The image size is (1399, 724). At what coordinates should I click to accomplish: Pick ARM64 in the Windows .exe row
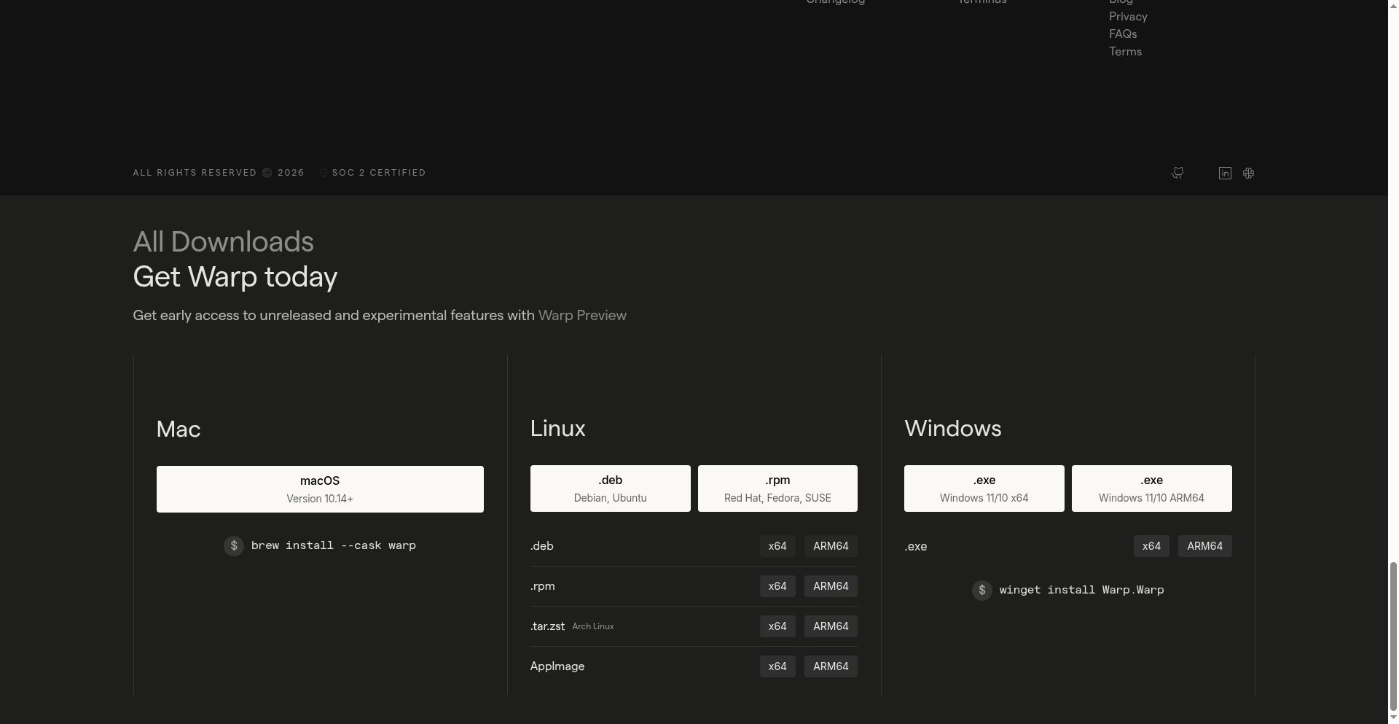[x=1204, y=546]
